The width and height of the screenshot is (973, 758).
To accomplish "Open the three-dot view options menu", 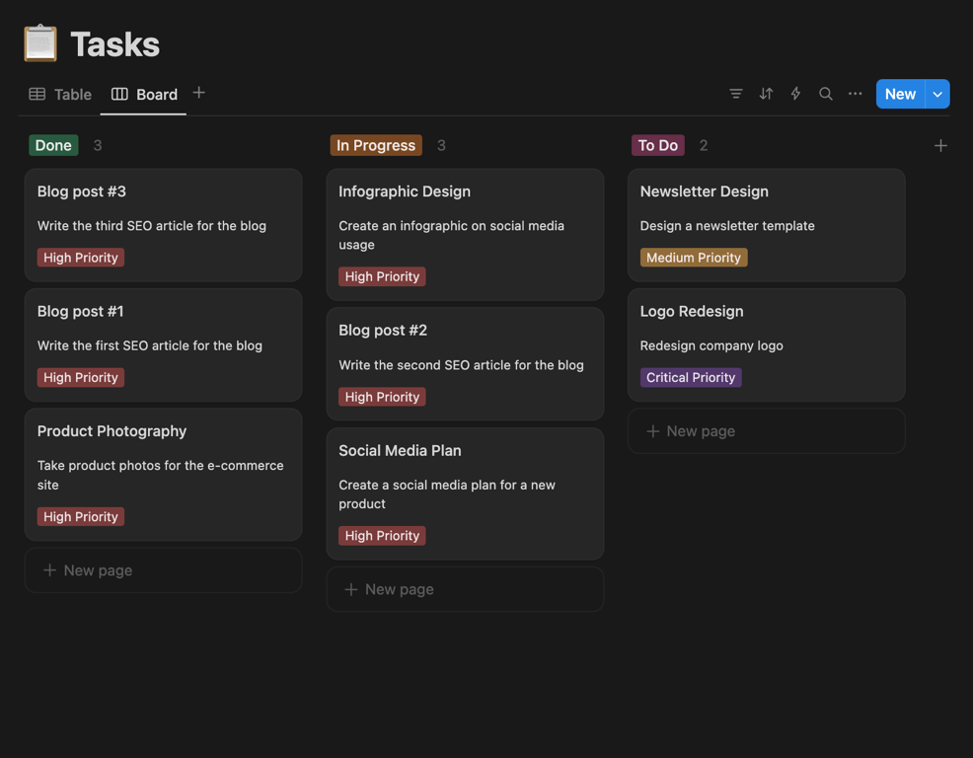I will click(856, 94).
